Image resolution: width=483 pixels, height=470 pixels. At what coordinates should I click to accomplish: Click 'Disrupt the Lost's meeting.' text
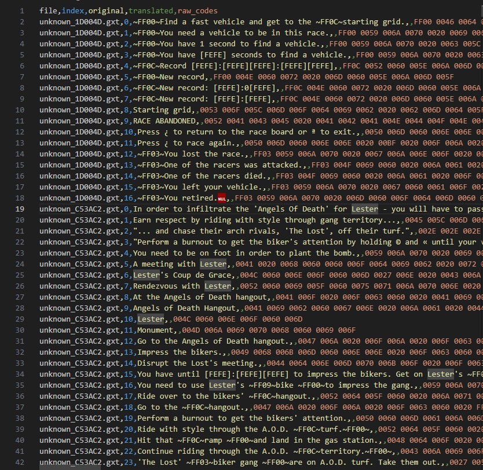[197, 363]
